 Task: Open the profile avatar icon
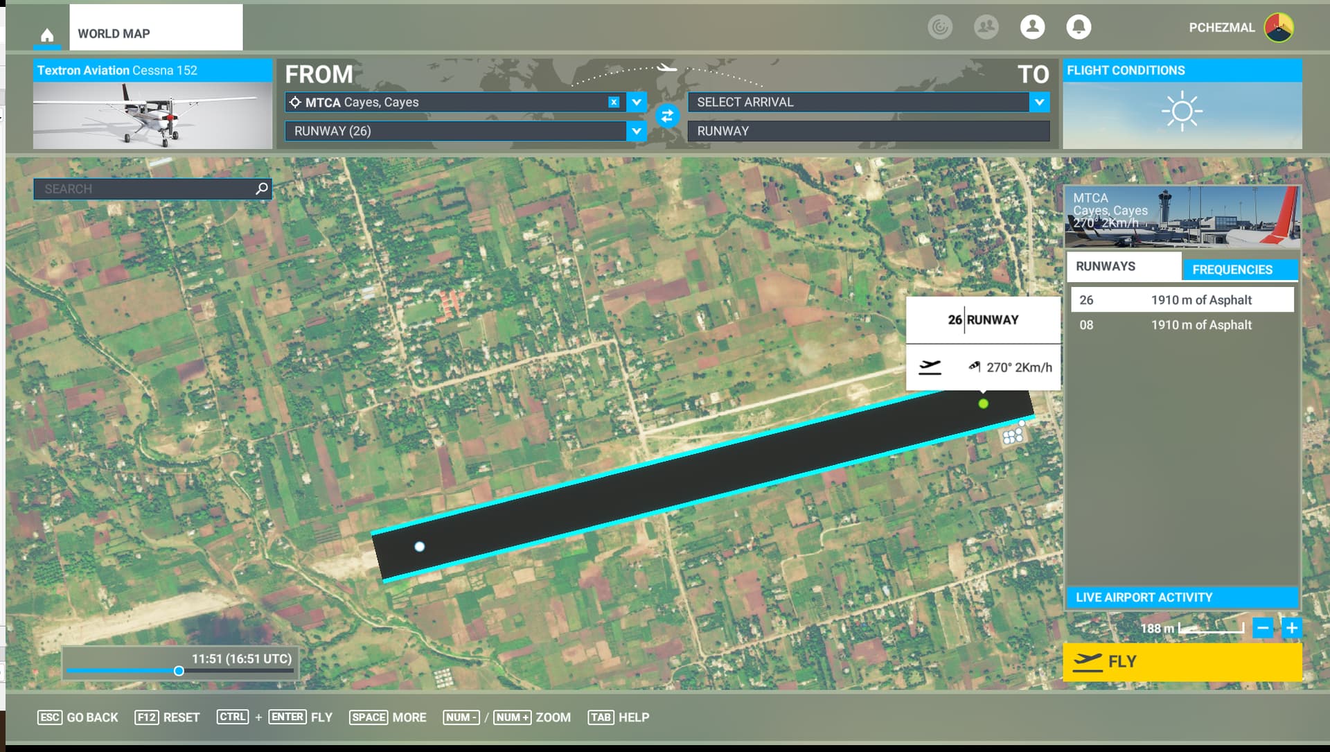point(1032,27)
